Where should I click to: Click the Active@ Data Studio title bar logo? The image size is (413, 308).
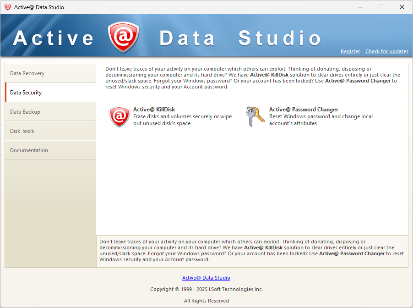click(8, 7)
